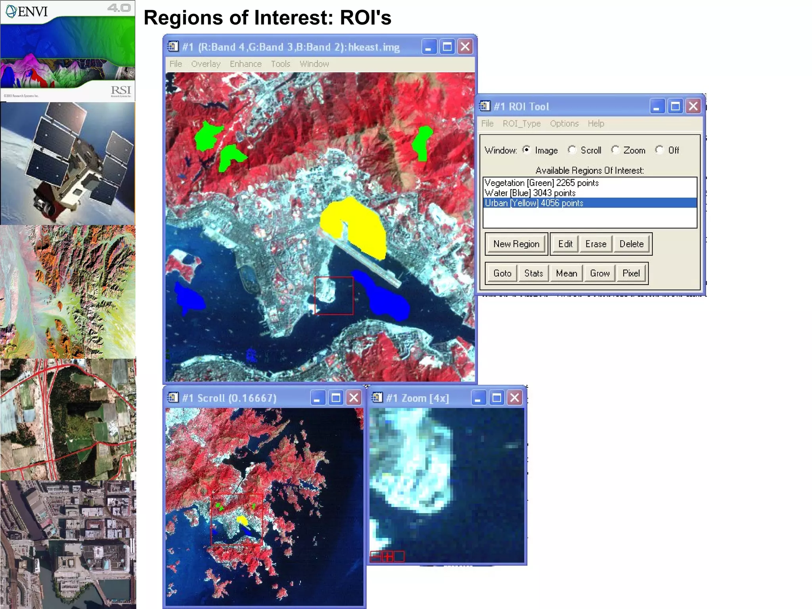Click the ROI Tool window title icon
Image resolution: width=812 pixels, height=609 pixels.
[x=485, y=106]
